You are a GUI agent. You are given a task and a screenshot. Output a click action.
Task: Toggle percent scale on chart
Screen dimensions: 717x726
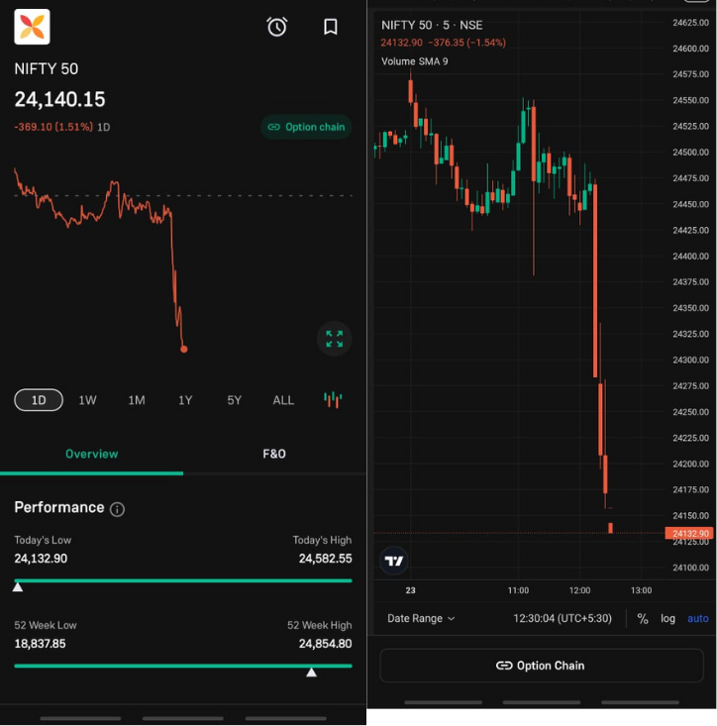coord(643,619)
